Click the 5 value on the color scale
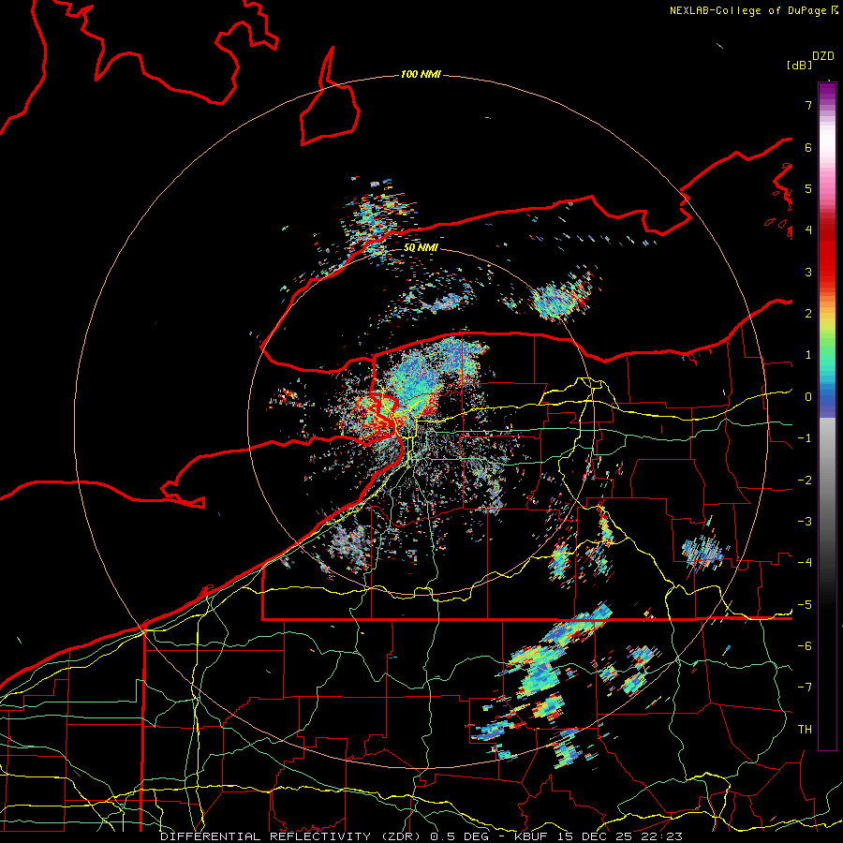Screen dimensions: 843x843 point(808,188)
